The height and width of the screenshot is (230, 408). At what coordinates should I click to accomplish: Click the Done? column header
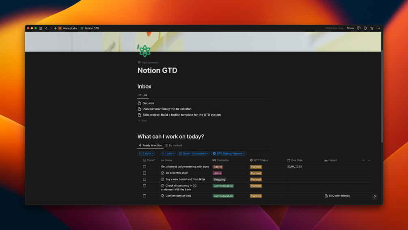tap(149, 160)
